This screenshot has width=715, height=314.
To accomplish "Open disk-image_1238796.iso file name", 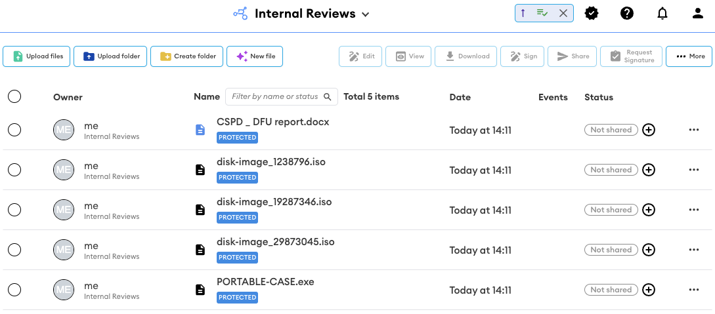I will (271, 162).
